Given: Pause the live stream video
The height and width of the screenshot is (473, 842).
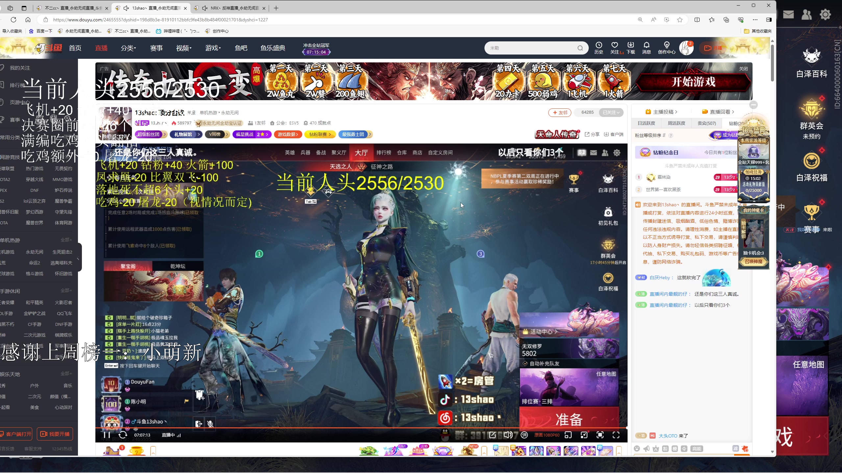Looking at the screenshot, I should point(107,435).
